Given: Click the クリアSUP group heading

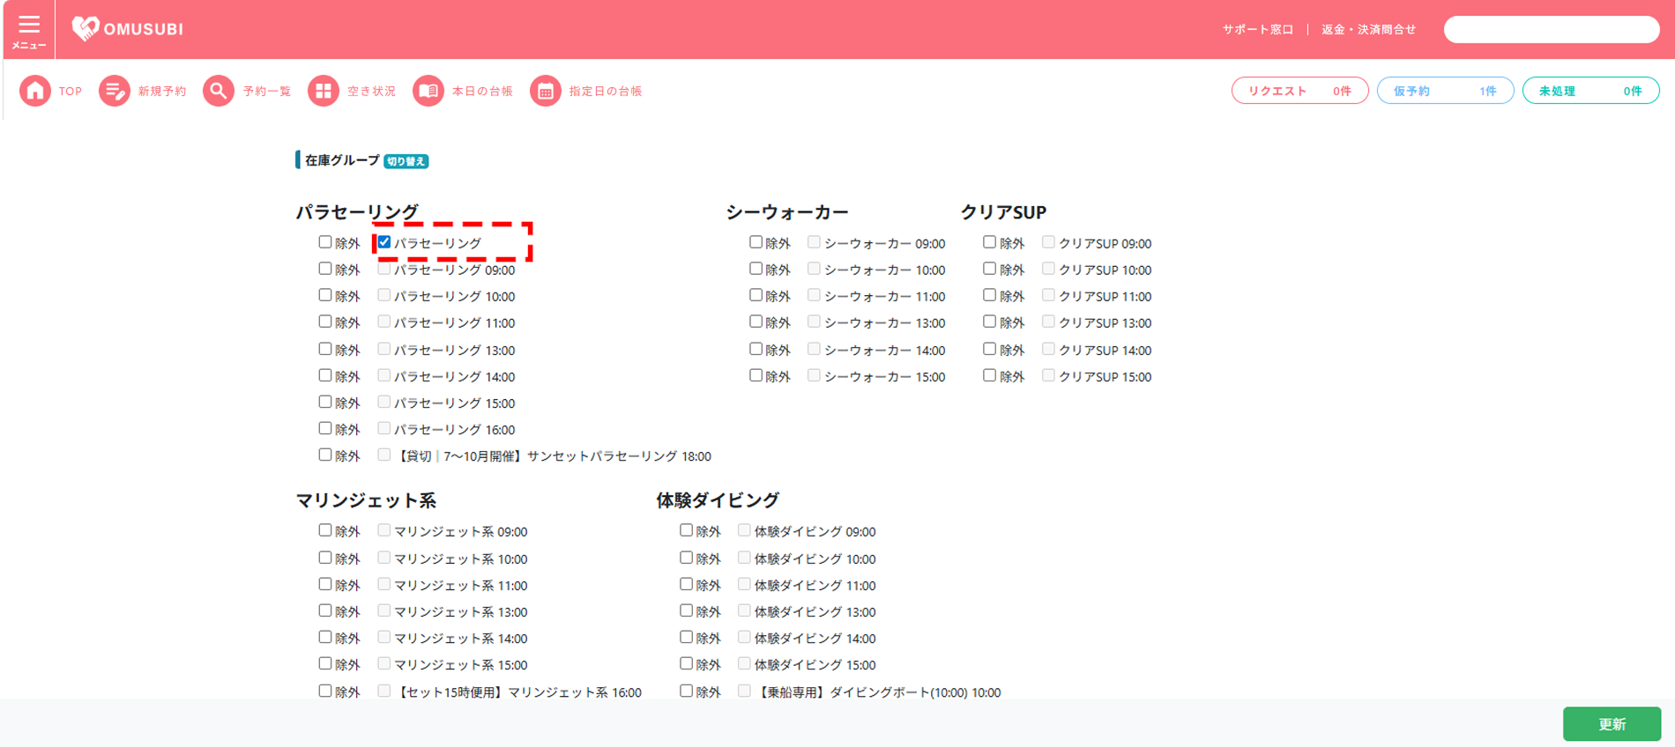Looking at the screenshot, I should (1003, 212).
